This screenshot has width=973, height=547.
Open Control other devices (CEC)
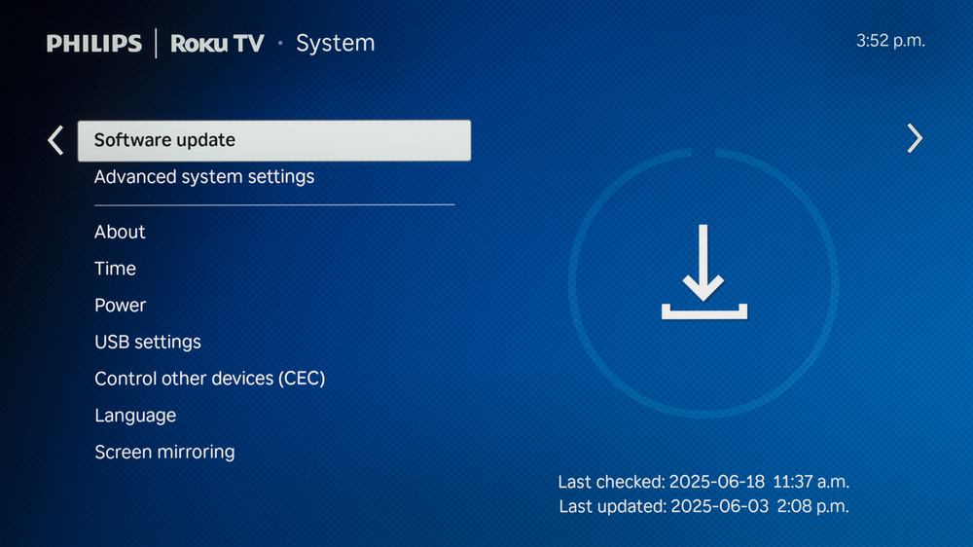click(x=210, y=378)
